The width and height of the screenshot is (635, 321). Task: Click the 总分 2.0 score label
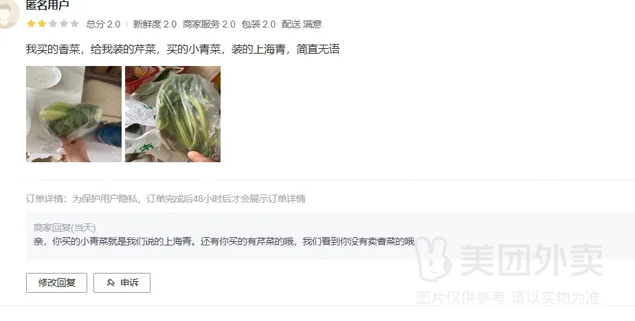[103, 24]
